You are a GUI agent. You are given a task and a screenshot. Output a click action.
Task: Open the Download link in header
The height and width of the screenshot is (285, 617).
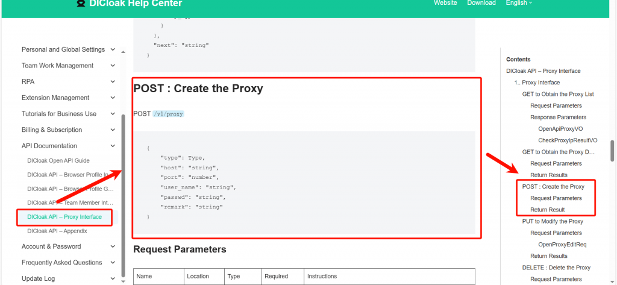tap(481, 3)
